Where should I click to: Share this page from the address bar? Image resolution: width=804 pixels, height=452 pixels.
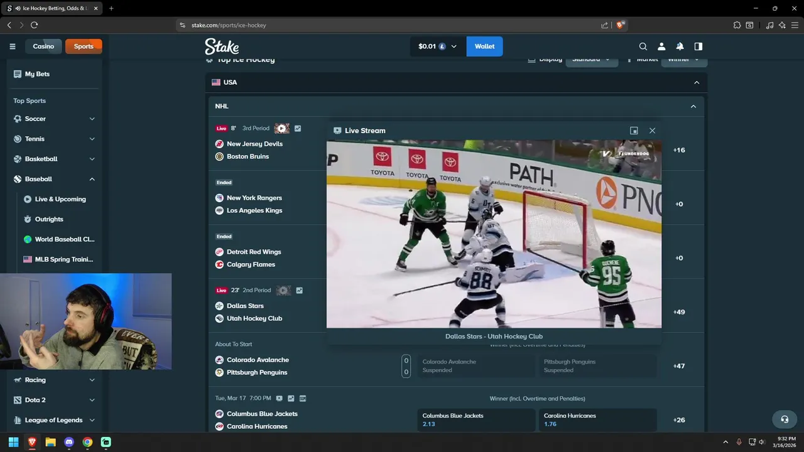click(x=604, y=25)
